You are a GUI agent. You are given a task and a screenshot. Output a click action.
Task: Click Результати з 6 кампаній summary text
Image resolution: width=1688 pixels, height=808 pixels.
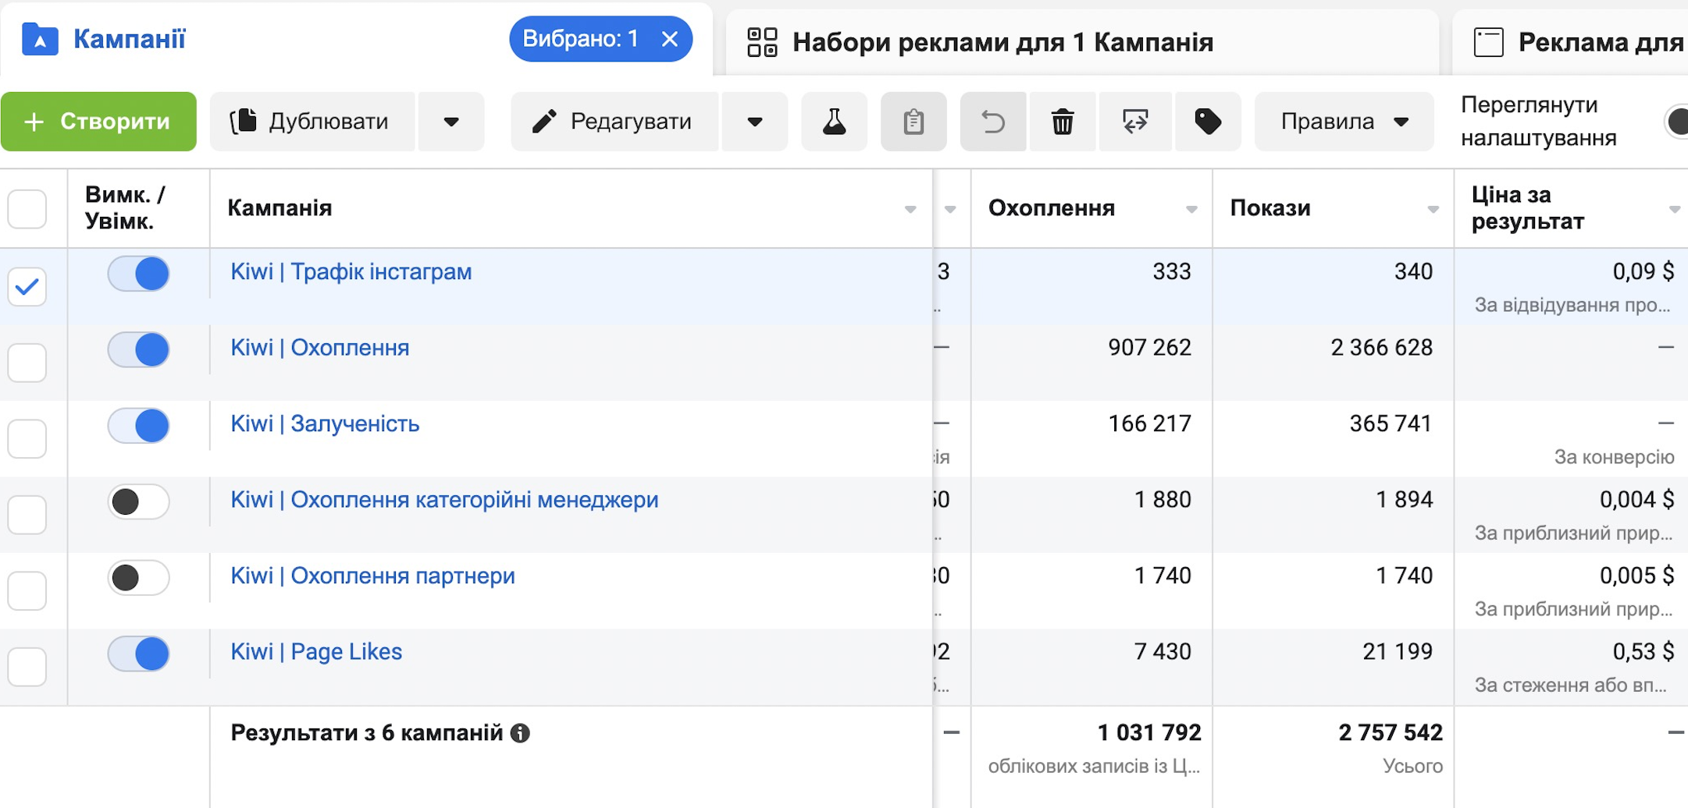[x=367, y=733]
